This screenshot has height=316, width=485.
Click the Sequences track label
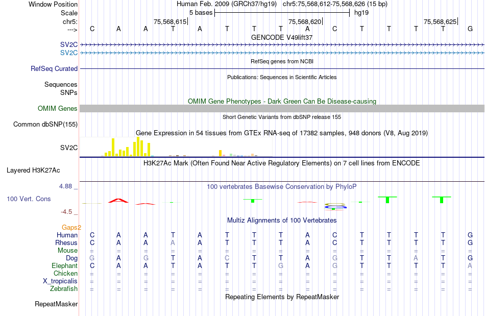pos(61,84)
